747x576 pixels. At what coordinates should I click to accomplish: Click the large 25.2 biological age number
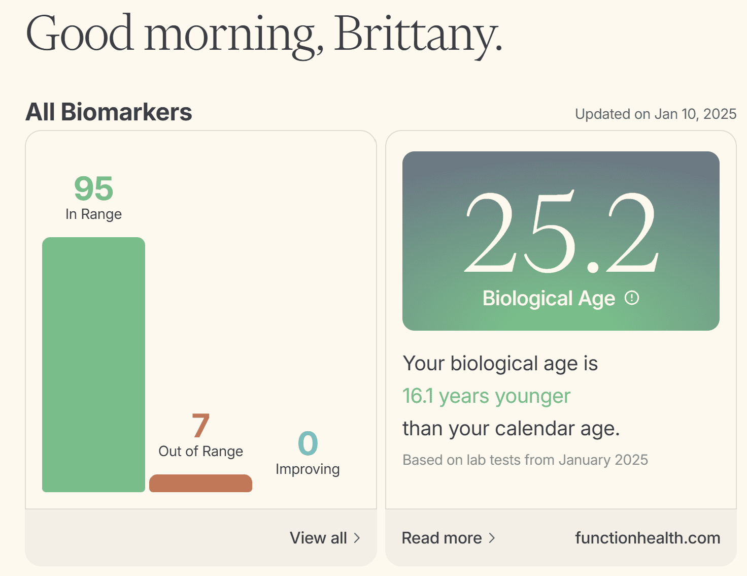pyautogui.click(x=561, y=233)
